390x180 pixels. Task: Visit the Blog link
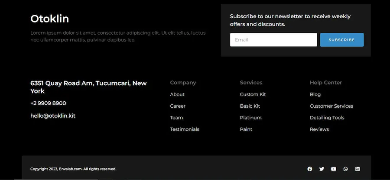(x=315, y=94)
